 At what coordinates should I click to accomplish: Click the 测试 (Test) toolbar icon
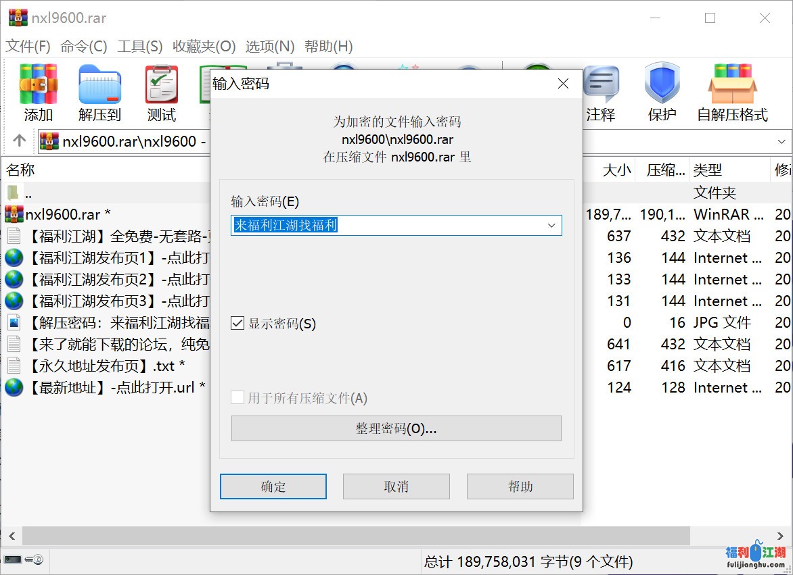[x=161, y=92]
